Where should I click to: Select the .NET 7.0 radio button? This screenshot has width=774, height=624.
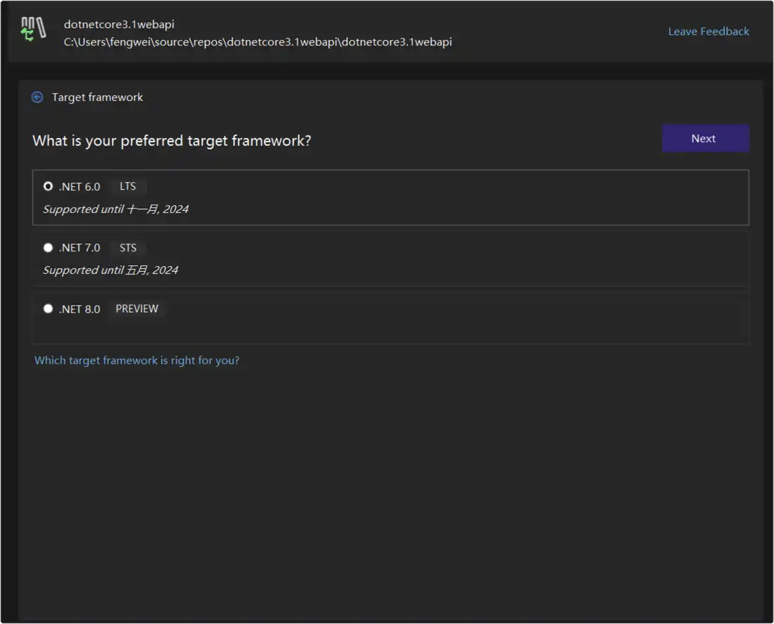[x=48, y=247]
